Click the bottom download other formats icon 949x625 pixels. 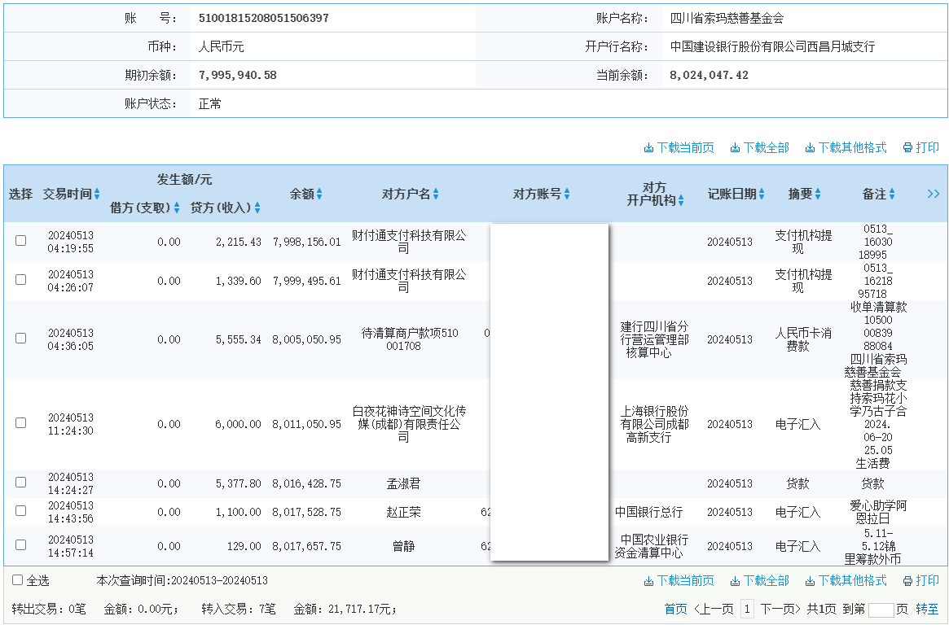click(810, 581)
